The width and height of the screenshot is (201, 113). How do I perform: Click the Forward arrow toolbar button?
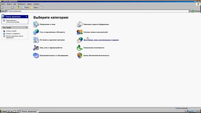click(12, 8)
